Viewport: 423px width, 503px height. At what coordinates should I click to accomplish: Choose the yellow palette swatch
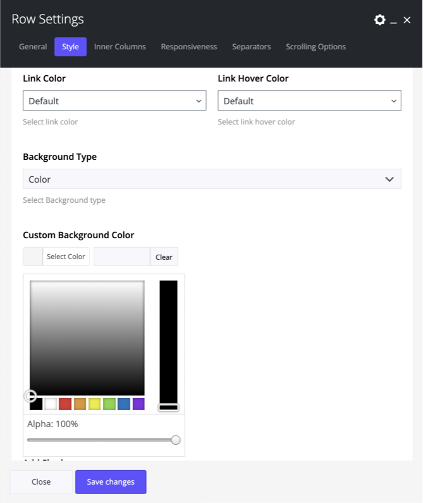point(95,404)
